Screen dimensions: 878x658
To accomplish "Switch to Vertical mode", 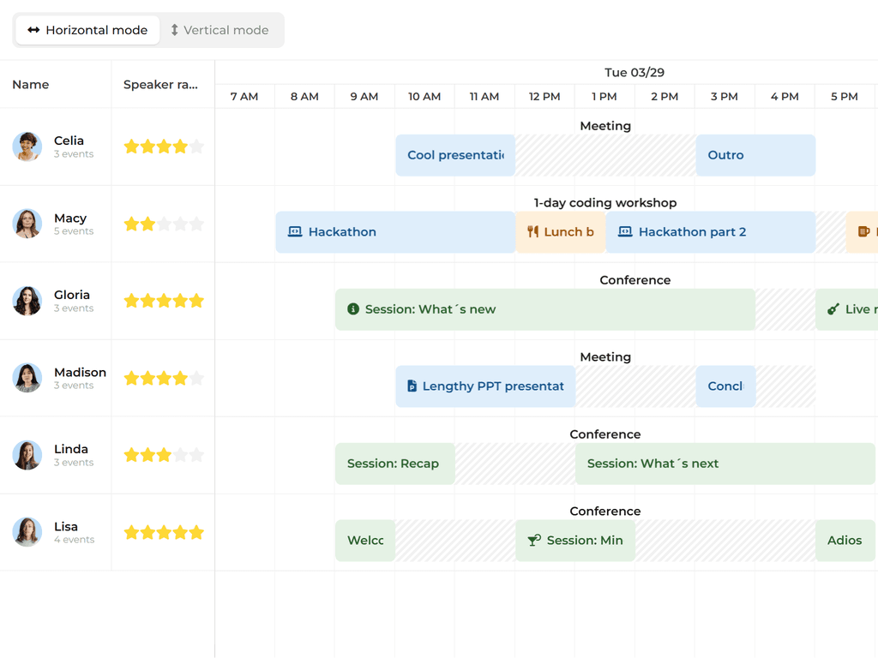I will (222, 30).
